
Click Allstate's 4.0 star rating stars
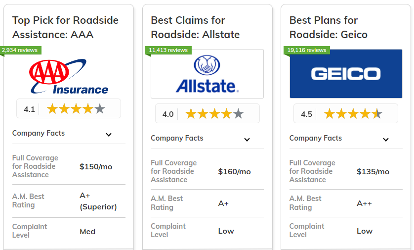[x=214, y=114]
